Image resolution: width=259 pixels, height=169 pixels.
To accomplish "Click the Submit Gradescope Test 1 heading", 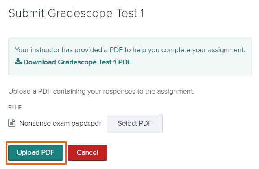I will pyautogui.click(x=76, y=13).
